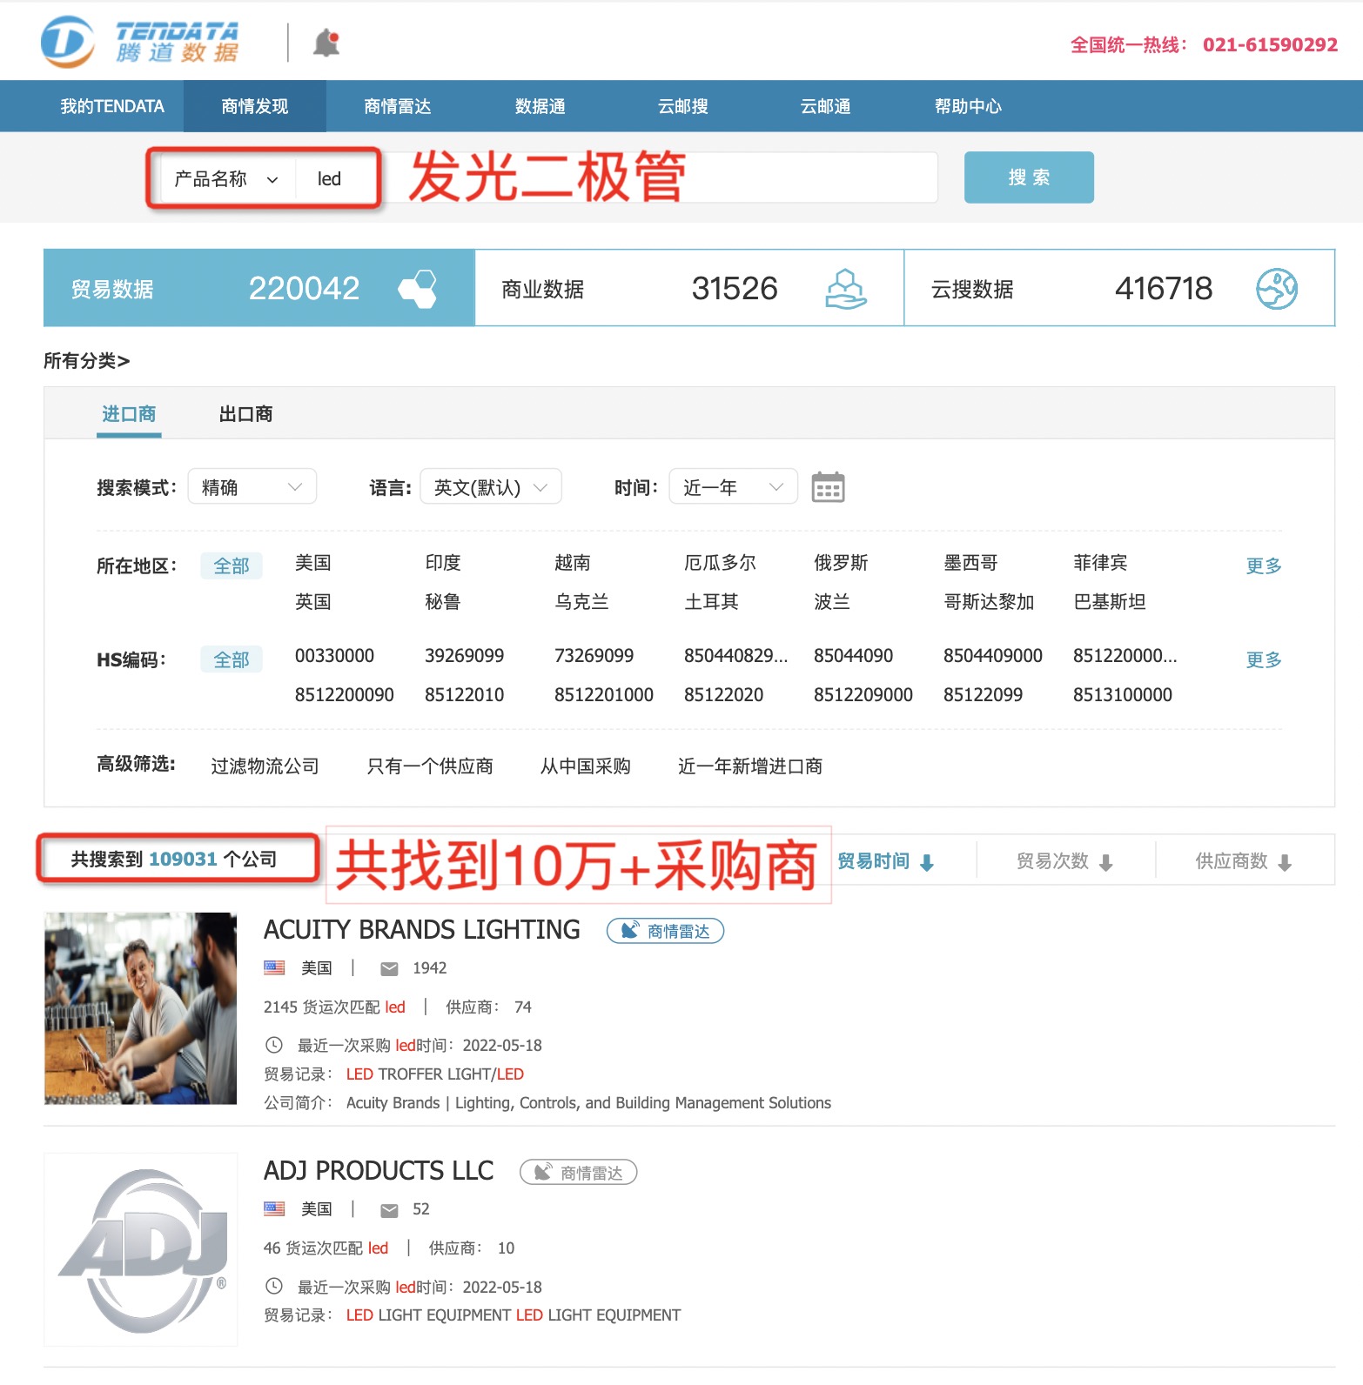Viewport: 1363px width, 1385px height.
Task: Open 商情发现 menu
Action: 254,106
